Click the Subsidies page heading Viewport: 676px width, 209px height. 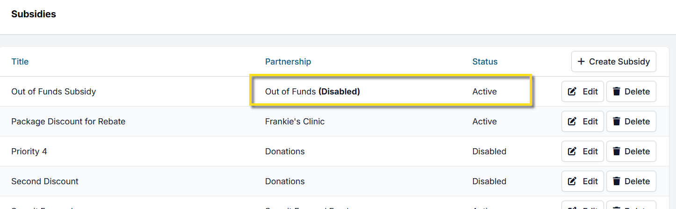point(34,14)
